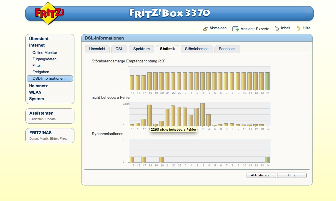Screen dimensions: 336x201
Task: Click the '2295 nicht behebbare Fehler' tooltip
Action: click(174, 130)
